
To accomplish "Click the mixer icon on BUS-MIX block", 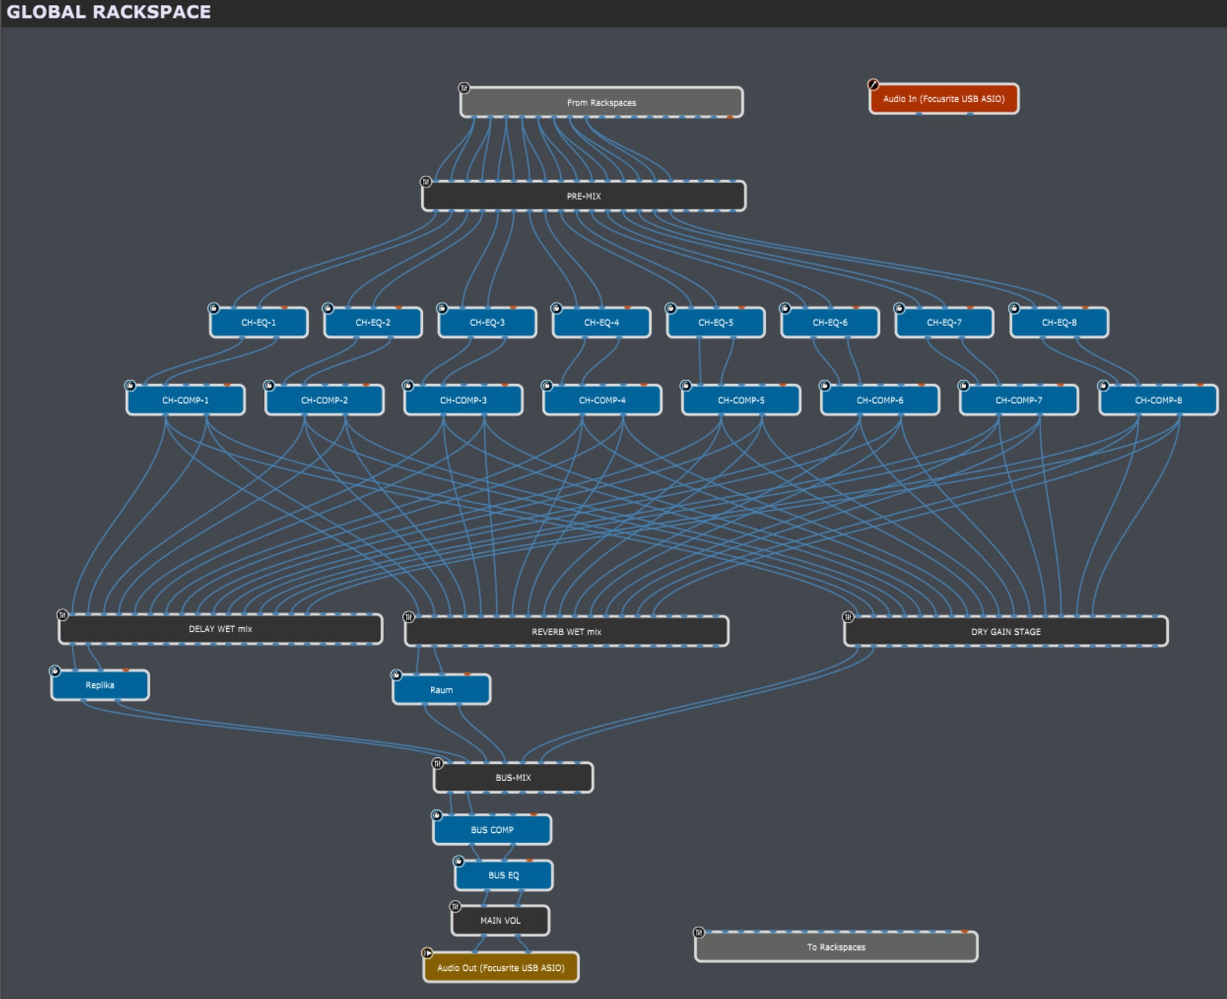I will 437,763.
